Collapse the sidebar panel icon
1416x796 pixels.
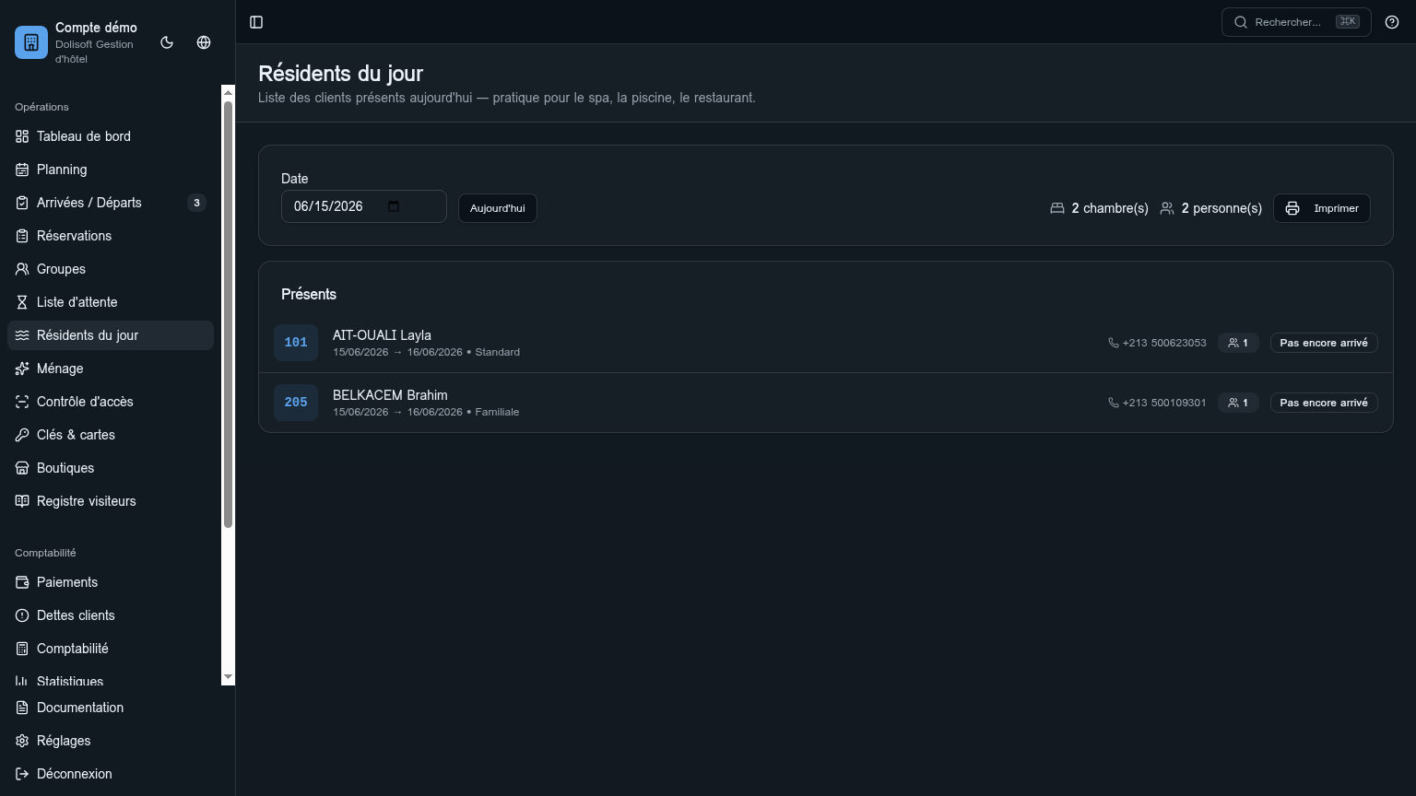click(x=256, y=22)
